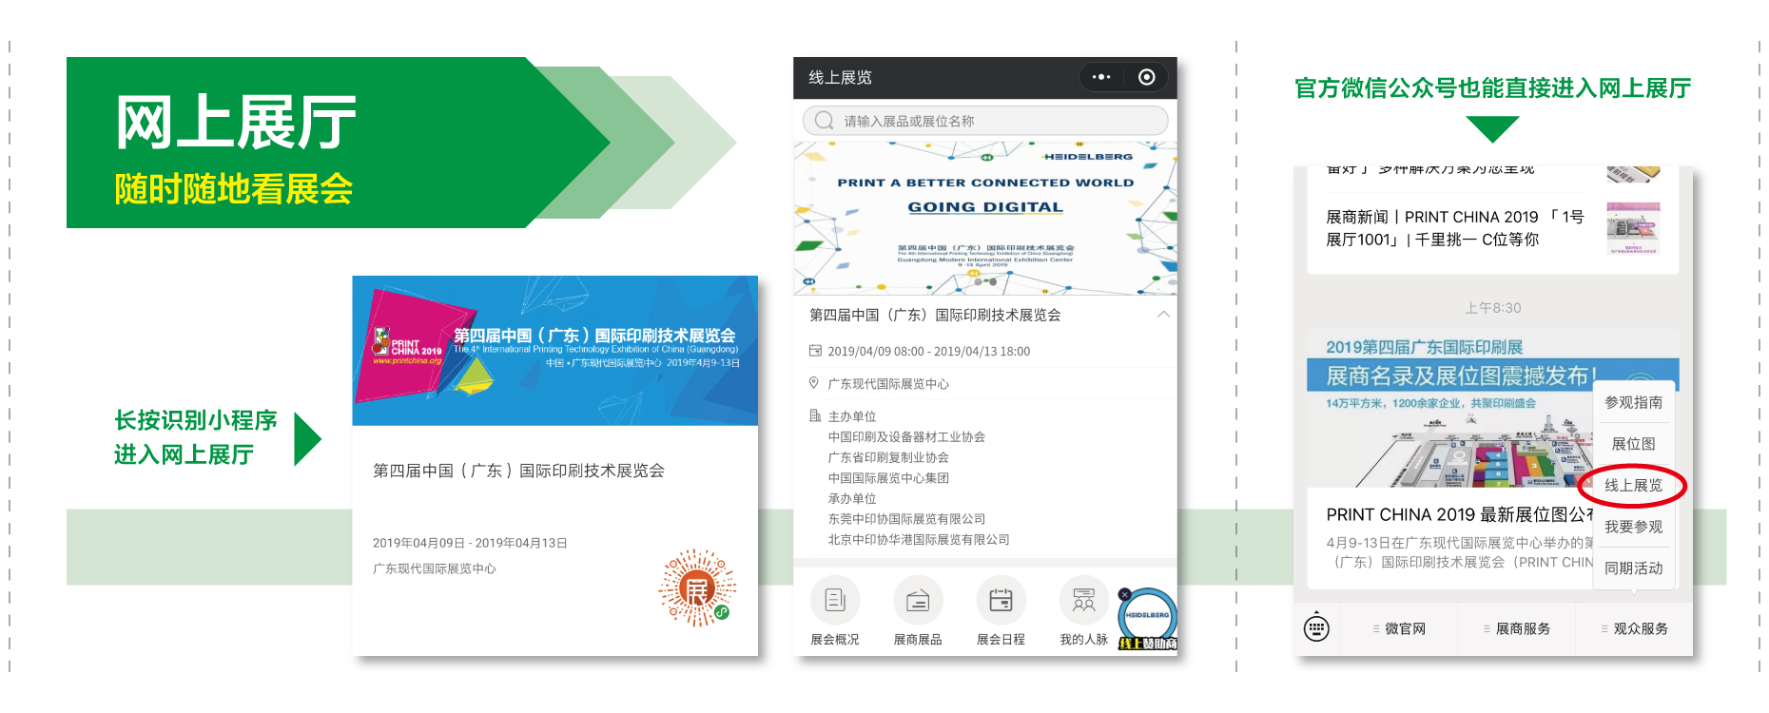Click organizer 中国印刷及设备器材工业协会
The width and height of the screenshot is (1769, 713).
click(x=906, y=437)
